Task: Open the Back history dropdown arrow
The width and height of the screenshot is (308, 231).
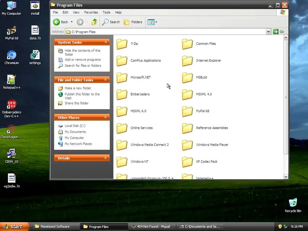Action: click(72, 22)
